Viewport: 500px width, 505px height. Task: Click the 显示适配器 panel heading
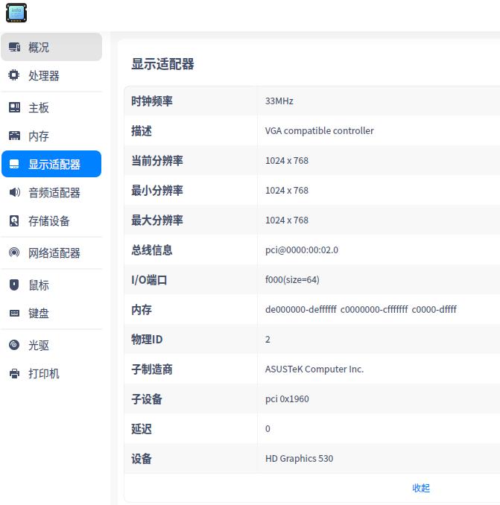pyautogui.click(x=162, y=64)
